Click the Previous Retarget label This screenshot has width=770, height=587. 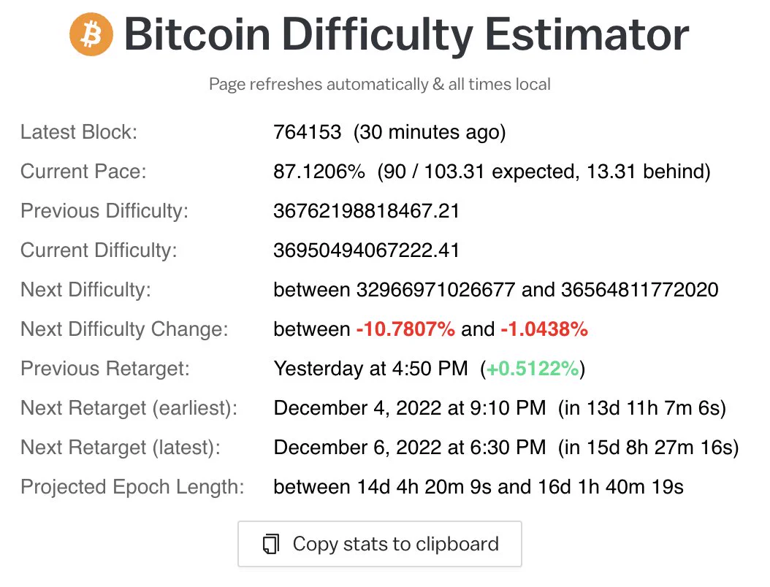pos(105,369)
